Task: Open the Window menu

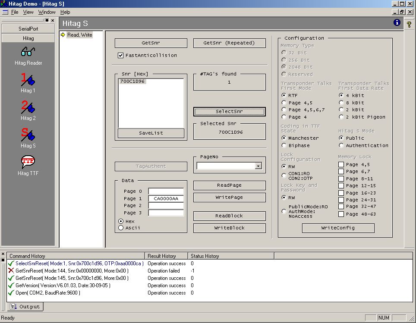Action: click(47, 12)
